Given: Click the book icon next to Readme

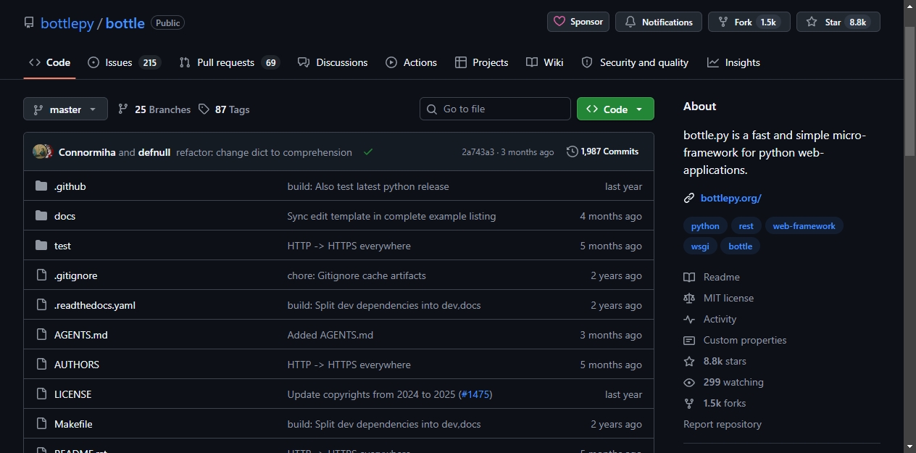Looking at the screenshot, I should pyautogui.click(x=689, y=277).
